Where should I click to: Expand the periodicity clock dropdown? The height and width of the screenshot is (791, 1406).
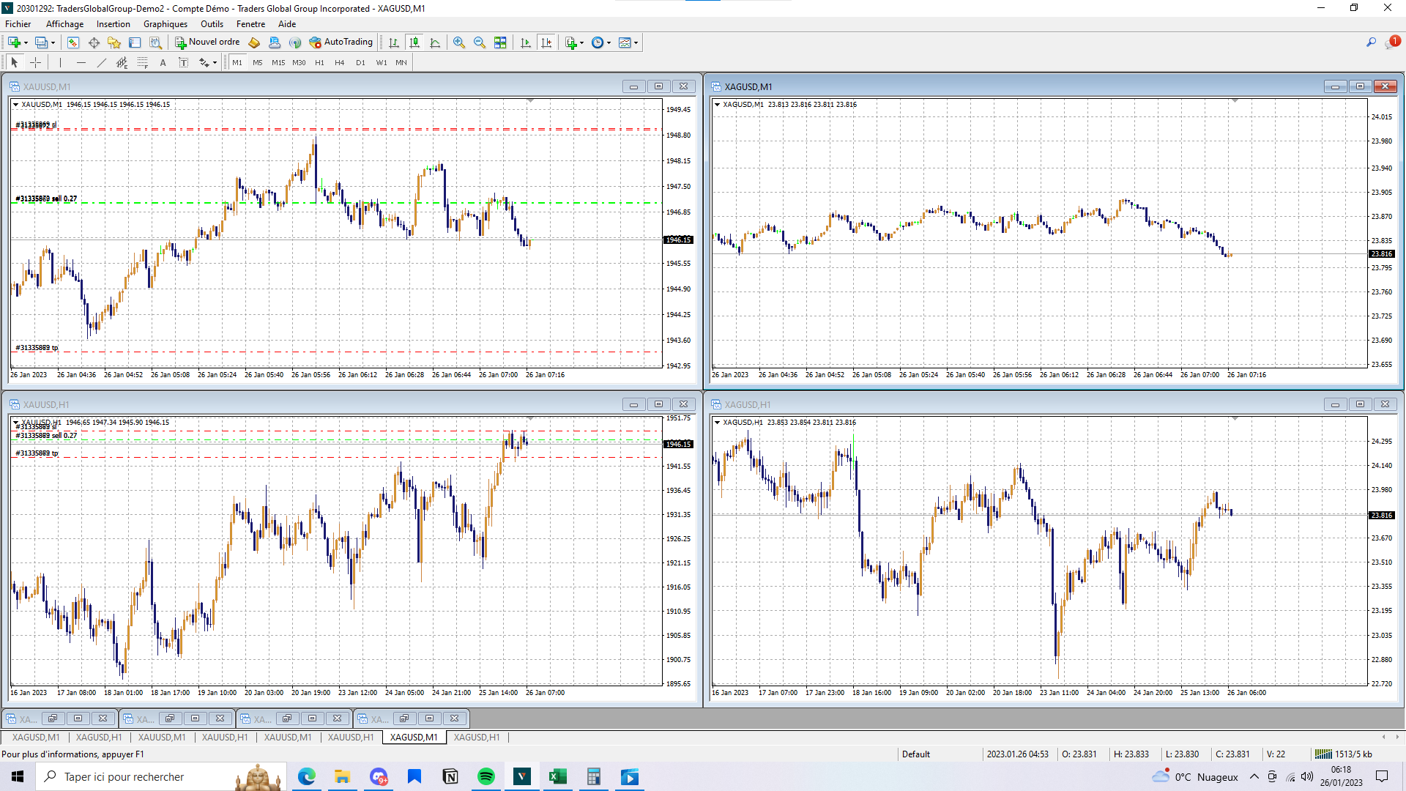[x=609, y=42]
